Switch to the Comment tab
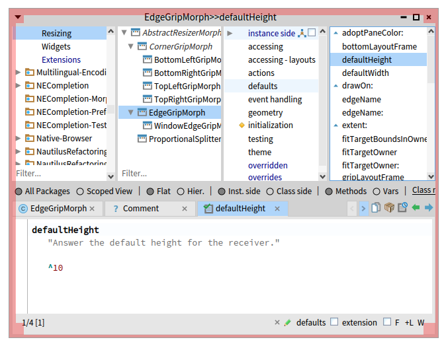 coord(150,209)
